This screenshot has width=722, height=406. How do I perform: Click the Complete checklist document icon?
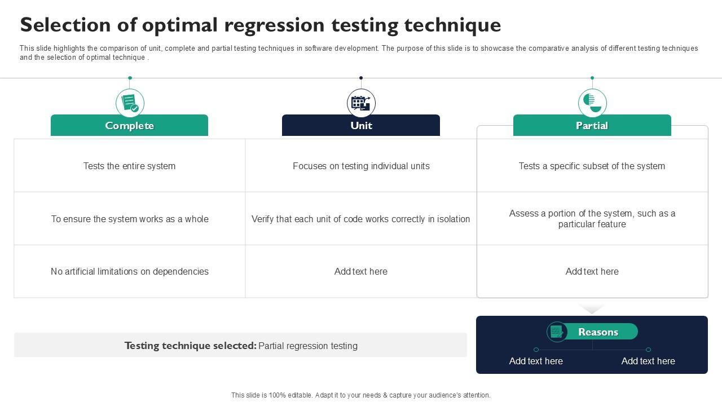130,103
